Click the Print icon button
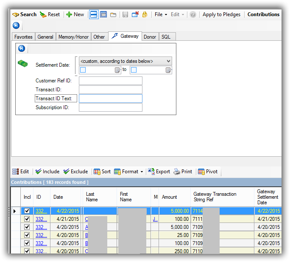Image resolution: width=290 pixels, height=262 pixels. (183, 172)
